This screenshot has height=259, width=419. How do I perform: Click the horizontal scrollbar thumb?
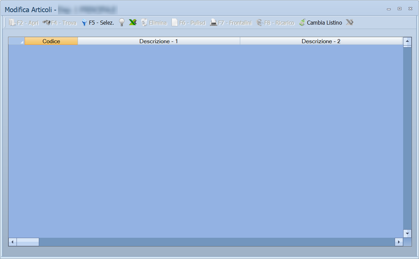coord(28,242)
